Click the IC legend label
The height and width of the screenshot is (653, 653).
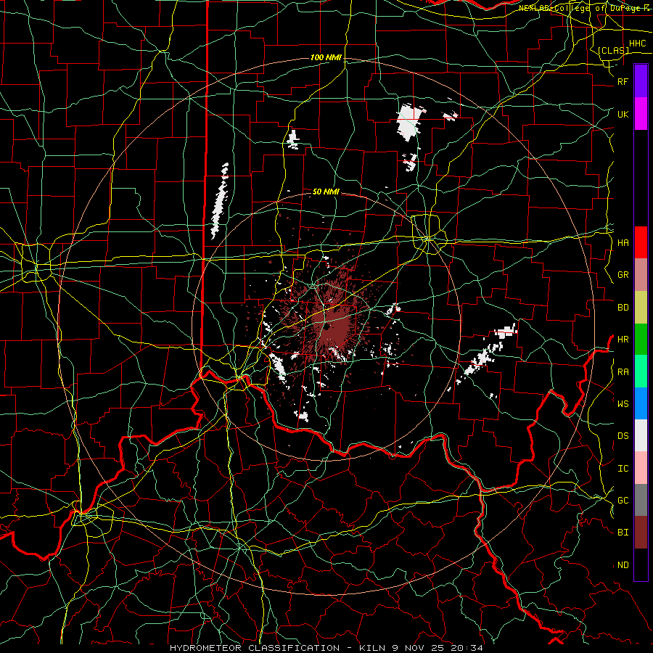click(x=623, y=469)
